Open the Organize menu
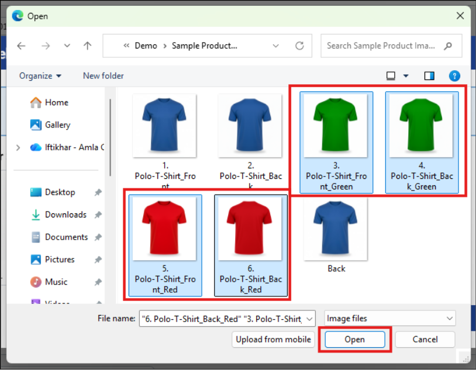Screen dimensions: 476x370 40,76
